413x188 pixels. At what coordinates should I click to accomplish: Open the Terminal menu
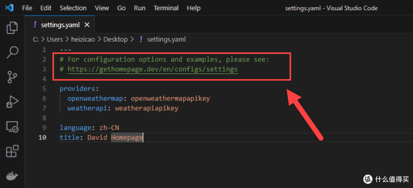click(x=166, y=8)
